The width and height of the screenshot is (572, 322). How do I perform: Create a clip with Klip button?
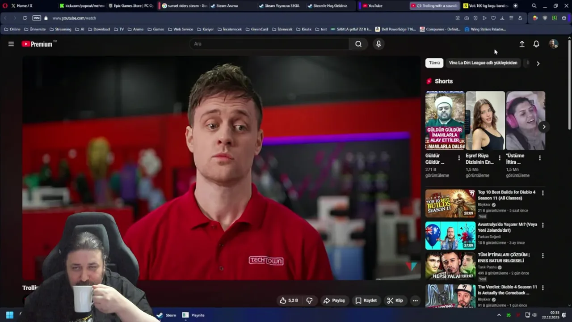click(395, 301)
